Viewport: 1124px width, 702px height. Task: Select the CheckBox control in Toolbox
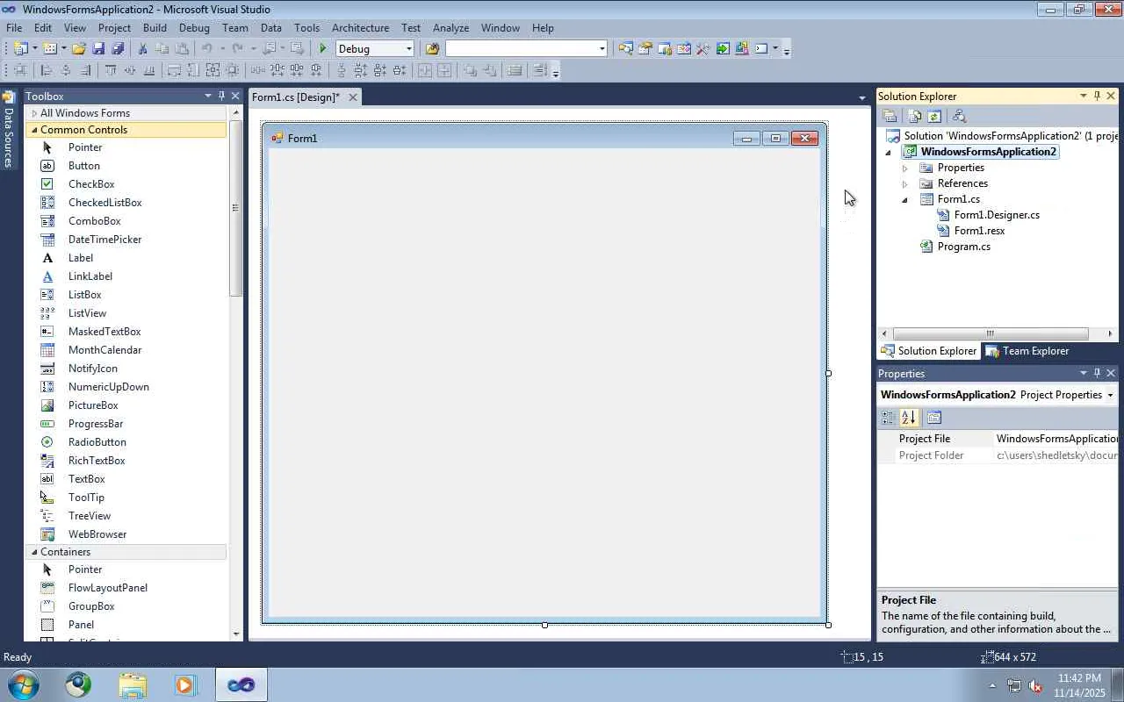click(128, 184)
